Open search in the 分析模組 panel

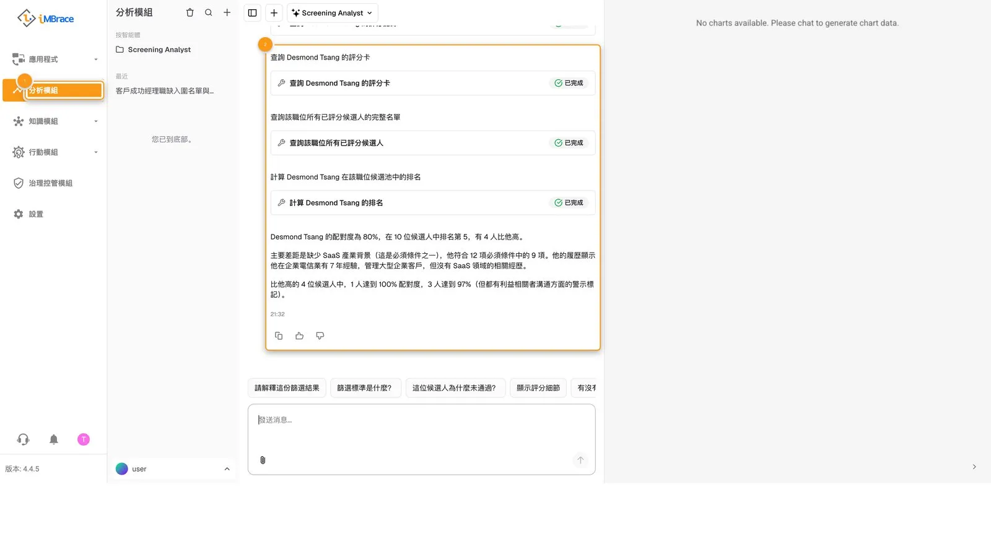(x=209, y=12)
